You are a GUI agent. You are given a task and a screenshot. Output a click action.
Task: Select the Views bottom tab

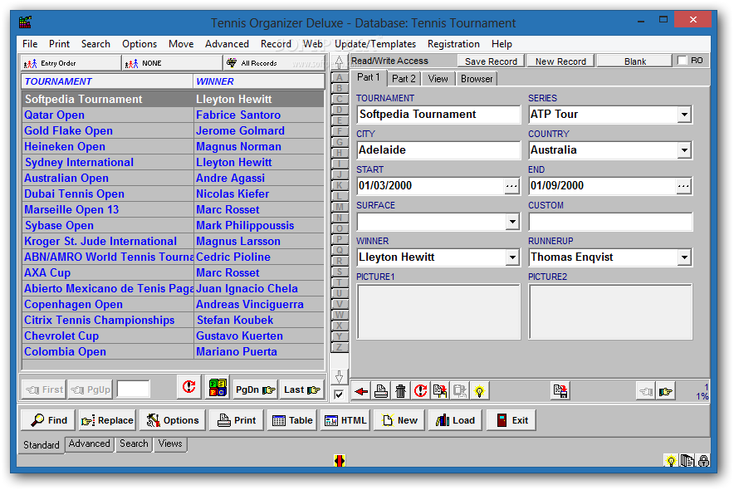[x=170, y=443]
